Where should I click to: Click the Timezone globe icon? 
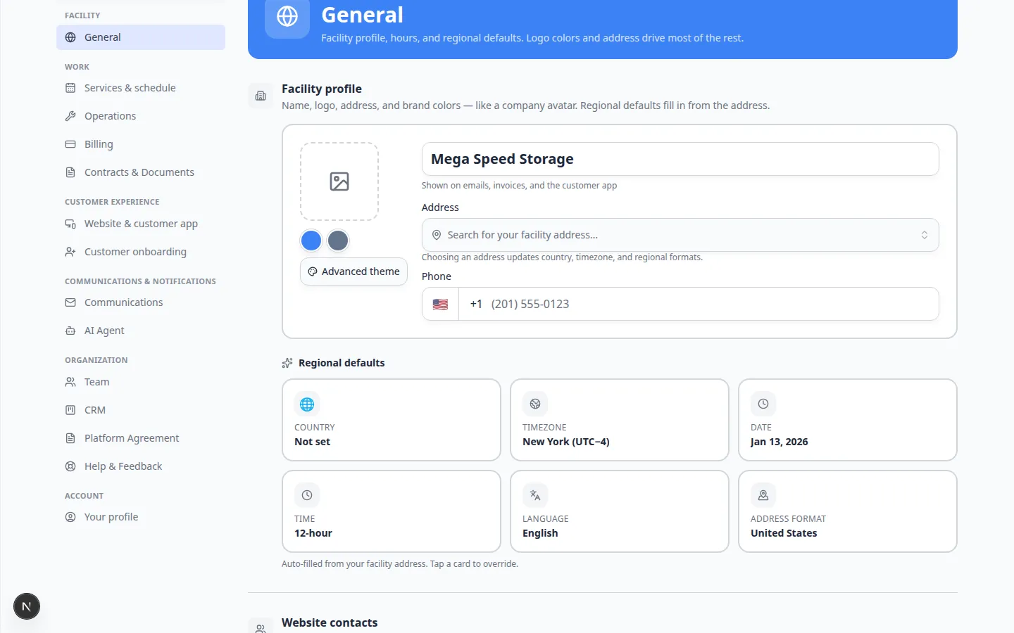click(535, 404)
